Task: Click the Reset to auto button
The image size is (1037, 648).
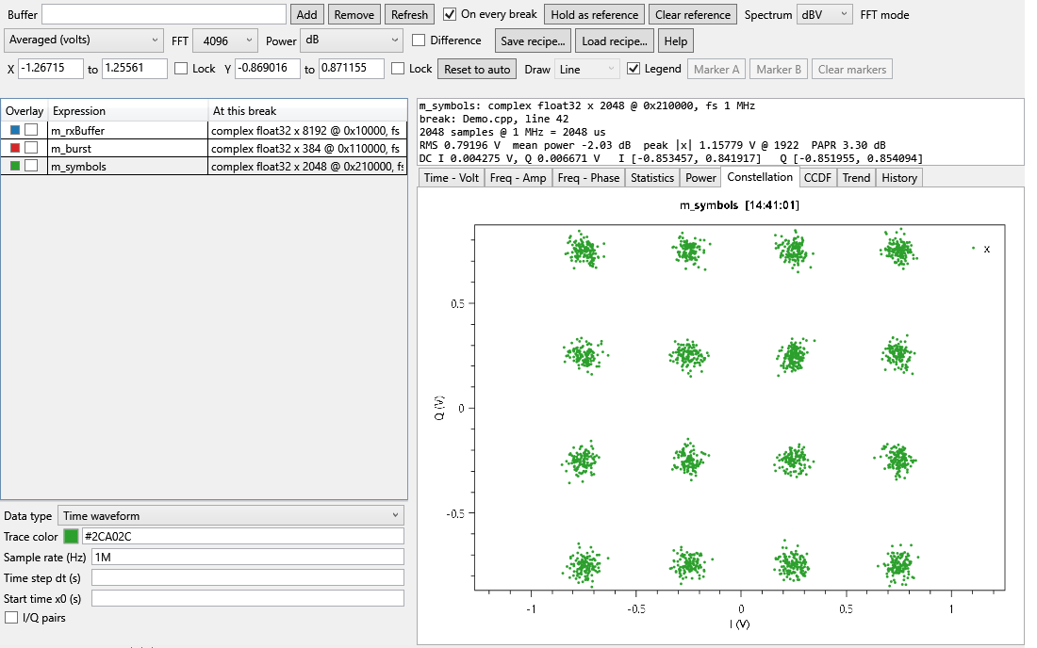Action: (477, 70)
